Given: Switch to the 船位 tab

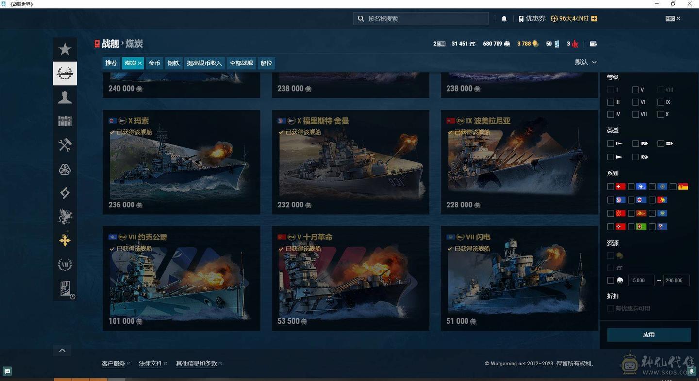Looking at the screenshot, I should pyautogui.click(x=266, y=63).
